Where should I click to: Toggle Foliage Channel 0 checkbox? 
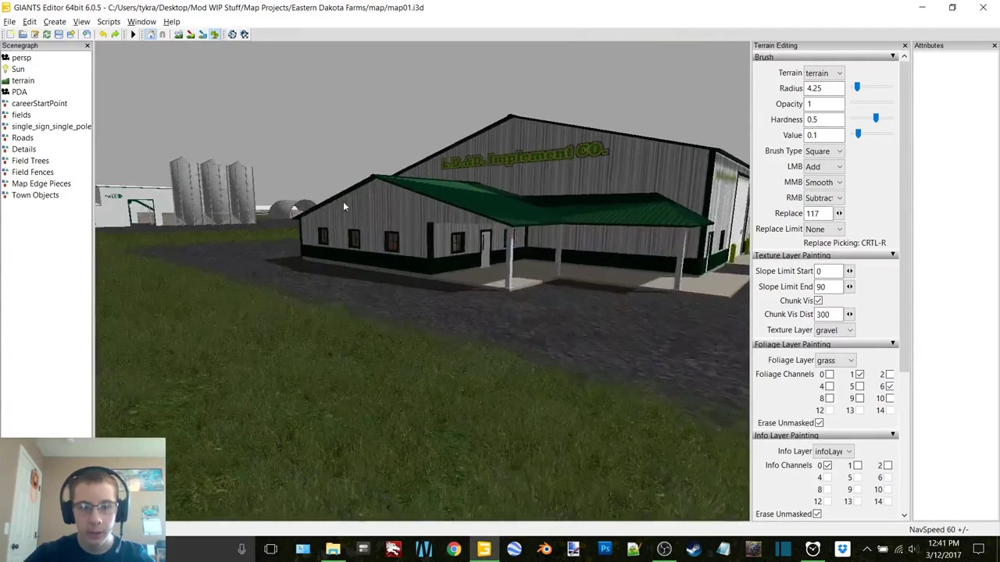(829, 375)
